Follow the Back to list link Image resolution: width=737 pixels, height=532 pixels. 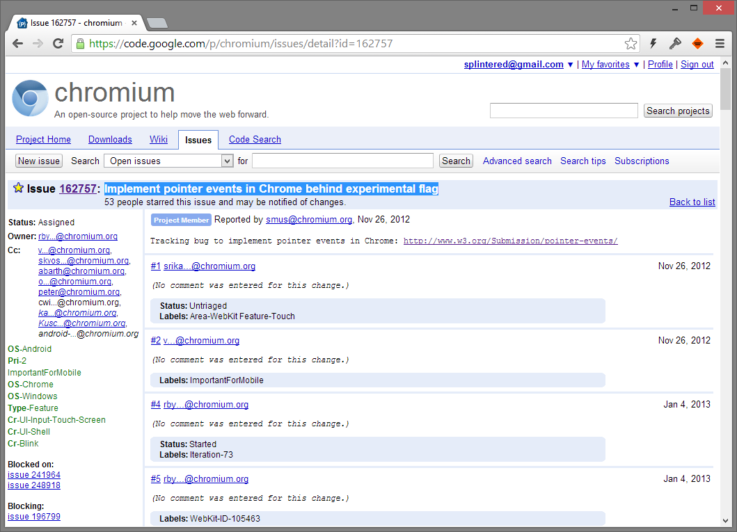click(692, 202)
